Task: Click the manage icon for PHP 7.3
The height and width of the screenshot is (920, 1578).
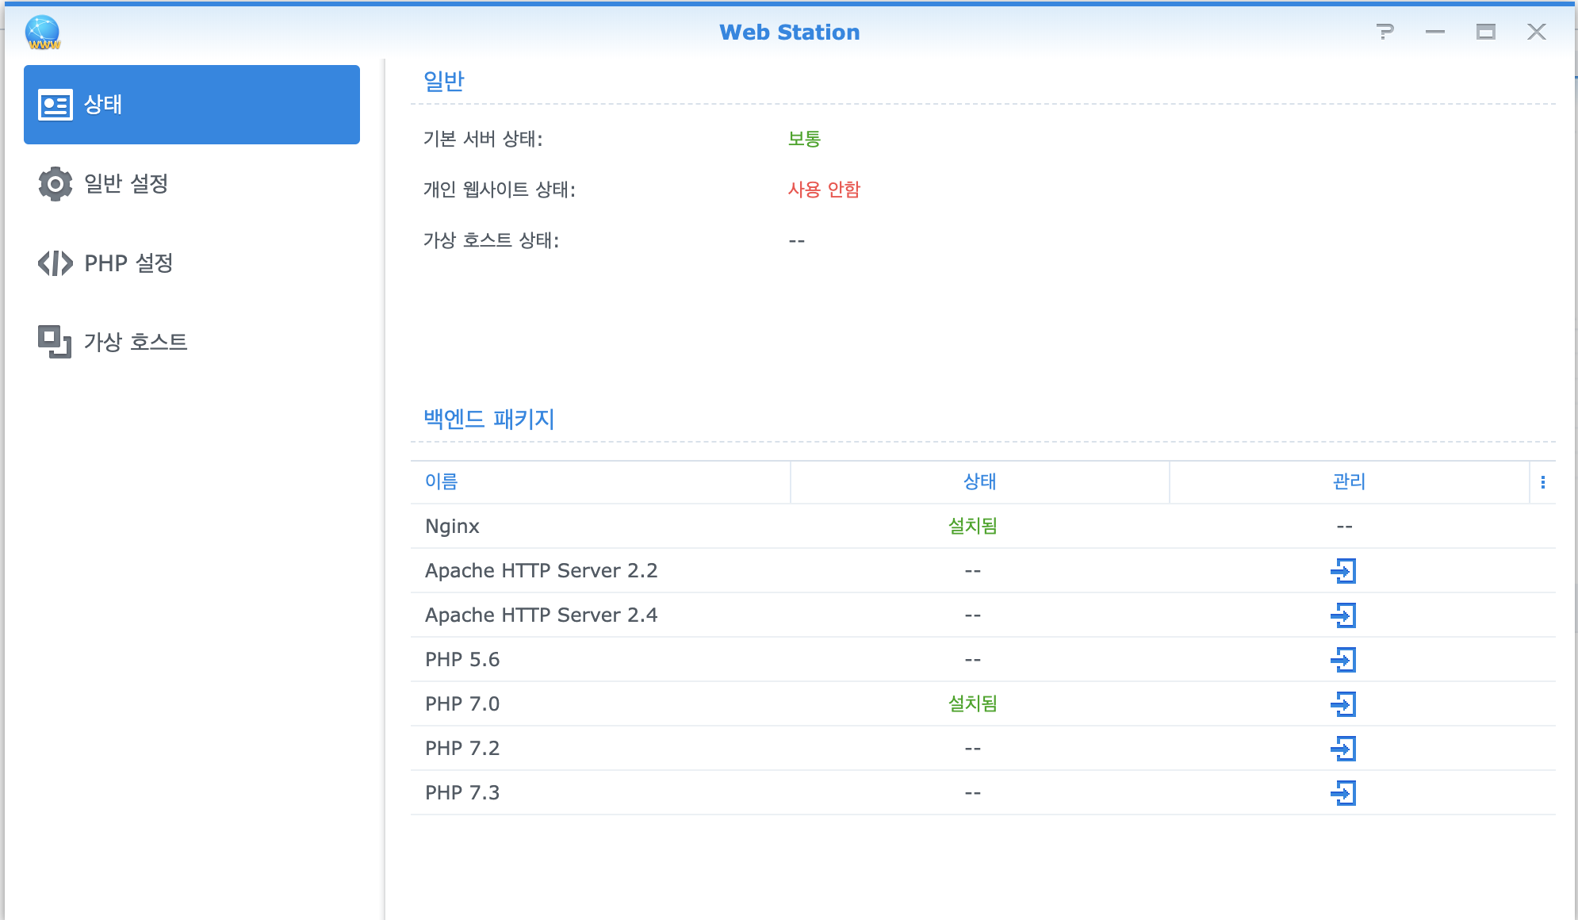Action: pos(1343,793)
